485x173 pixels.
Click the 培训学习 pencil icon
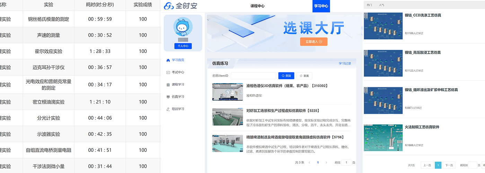pos(168,109)
